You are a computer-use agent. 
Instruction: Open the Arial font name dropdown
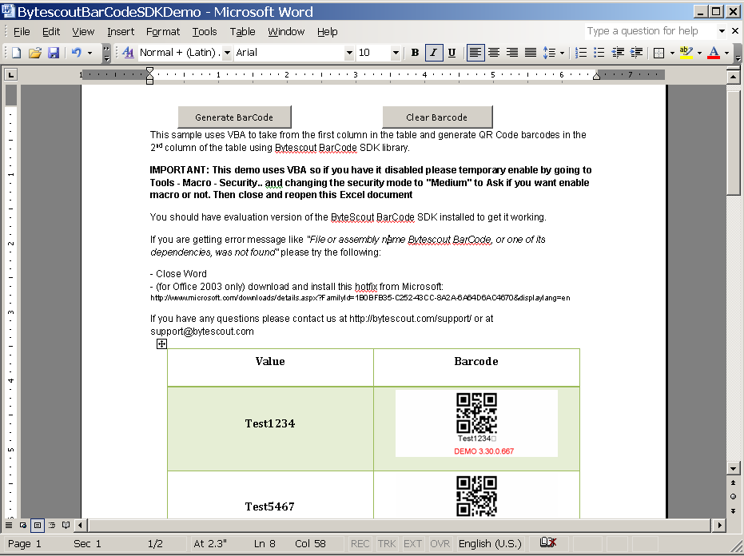click(349, 53)
